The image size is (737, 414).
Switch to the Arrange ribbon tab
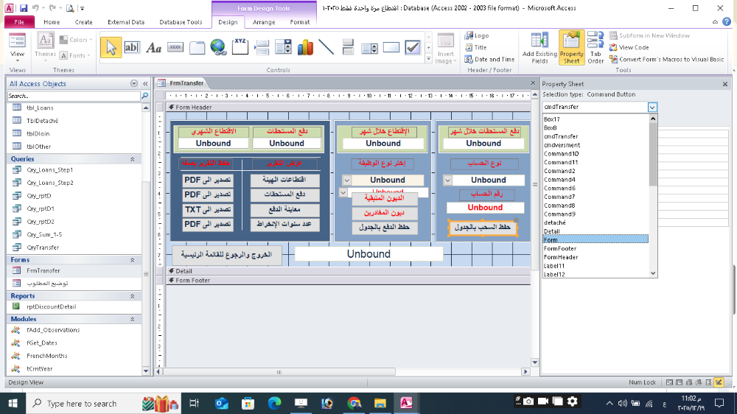click(264, 22)
